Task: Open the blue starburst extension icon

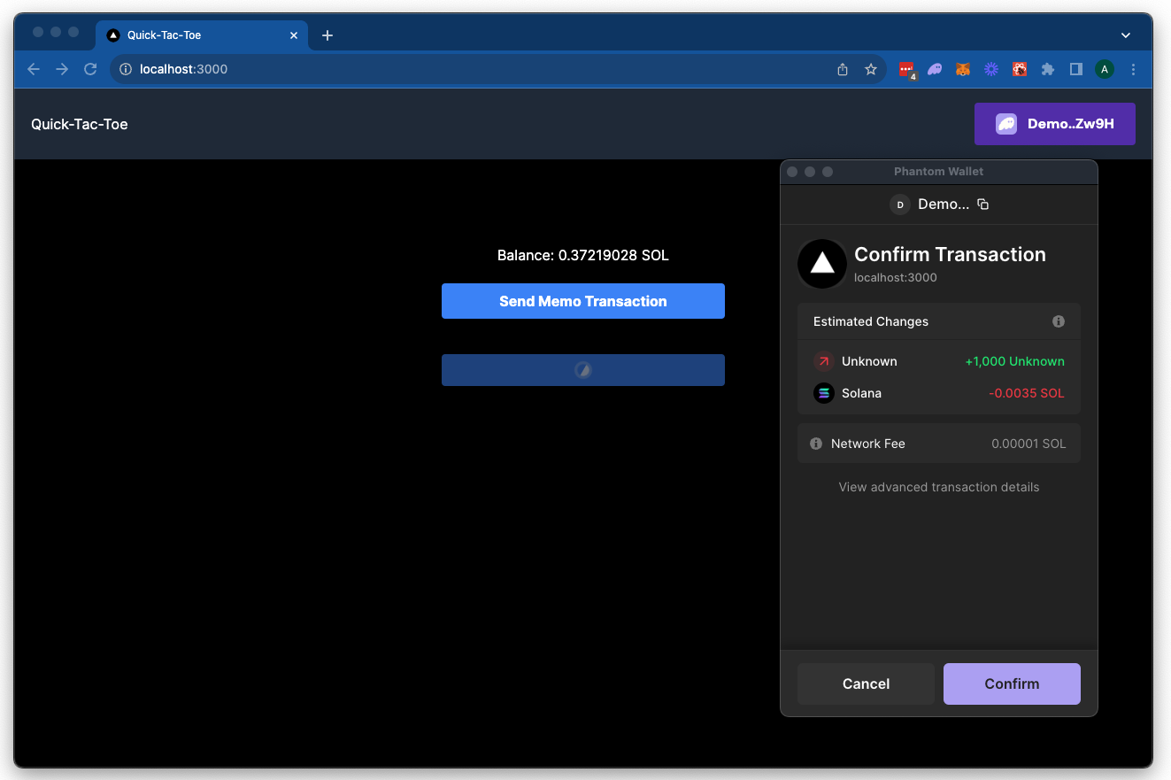Action: click(991, 69)
